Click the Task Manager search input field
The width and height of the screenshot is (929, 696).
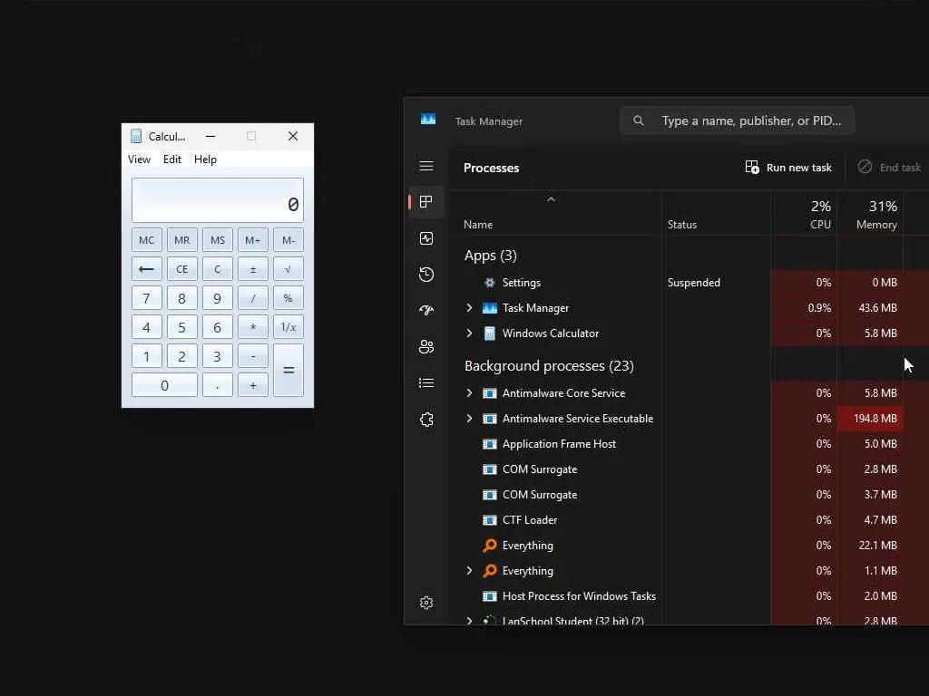pyautogui.click(x=737, y=121)
